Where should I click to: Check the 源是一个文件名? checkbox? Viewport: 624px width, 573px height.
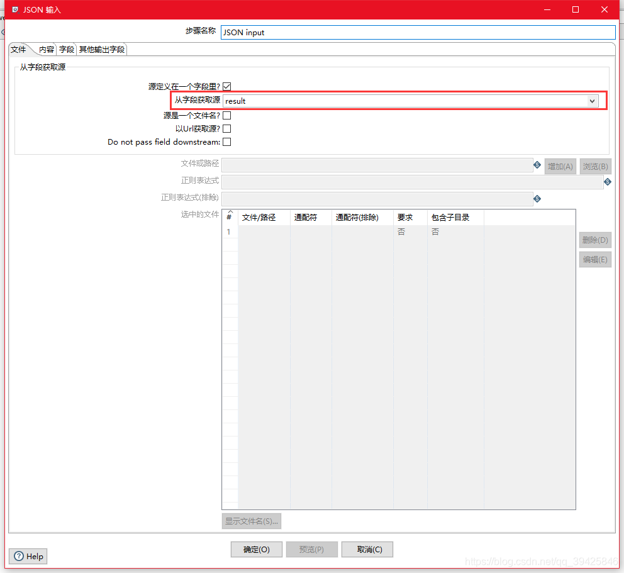click(226, 115)
